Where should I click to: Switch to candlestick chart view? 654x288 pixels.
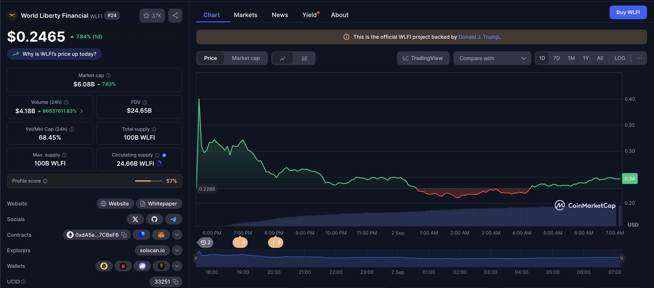pos(304,58)
